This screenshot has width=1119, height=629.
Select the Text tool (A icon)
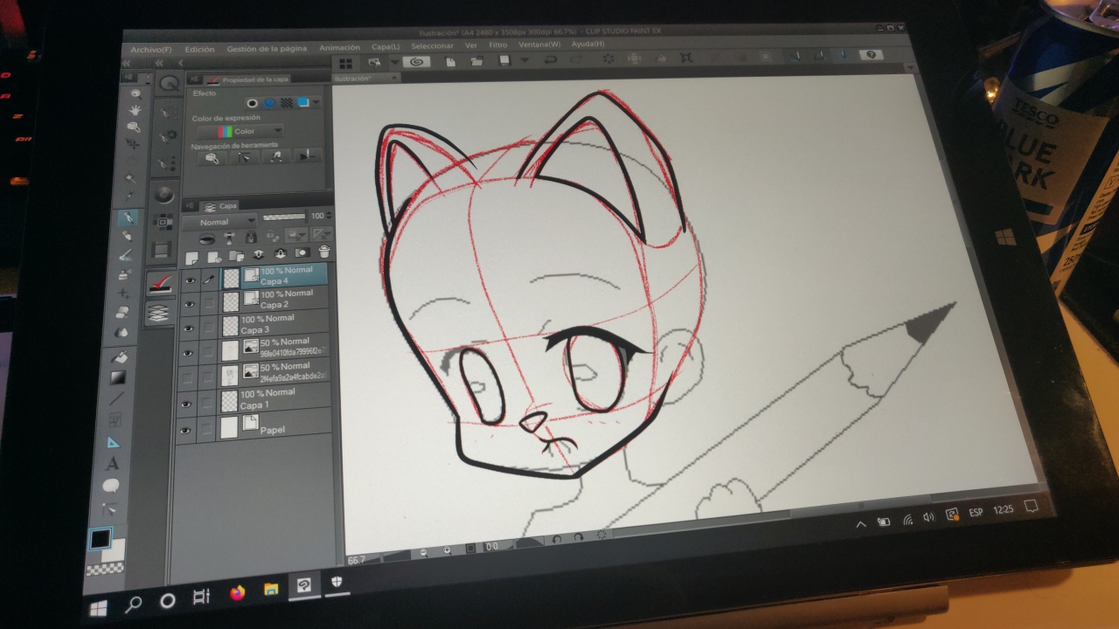[x=113, y=464]
